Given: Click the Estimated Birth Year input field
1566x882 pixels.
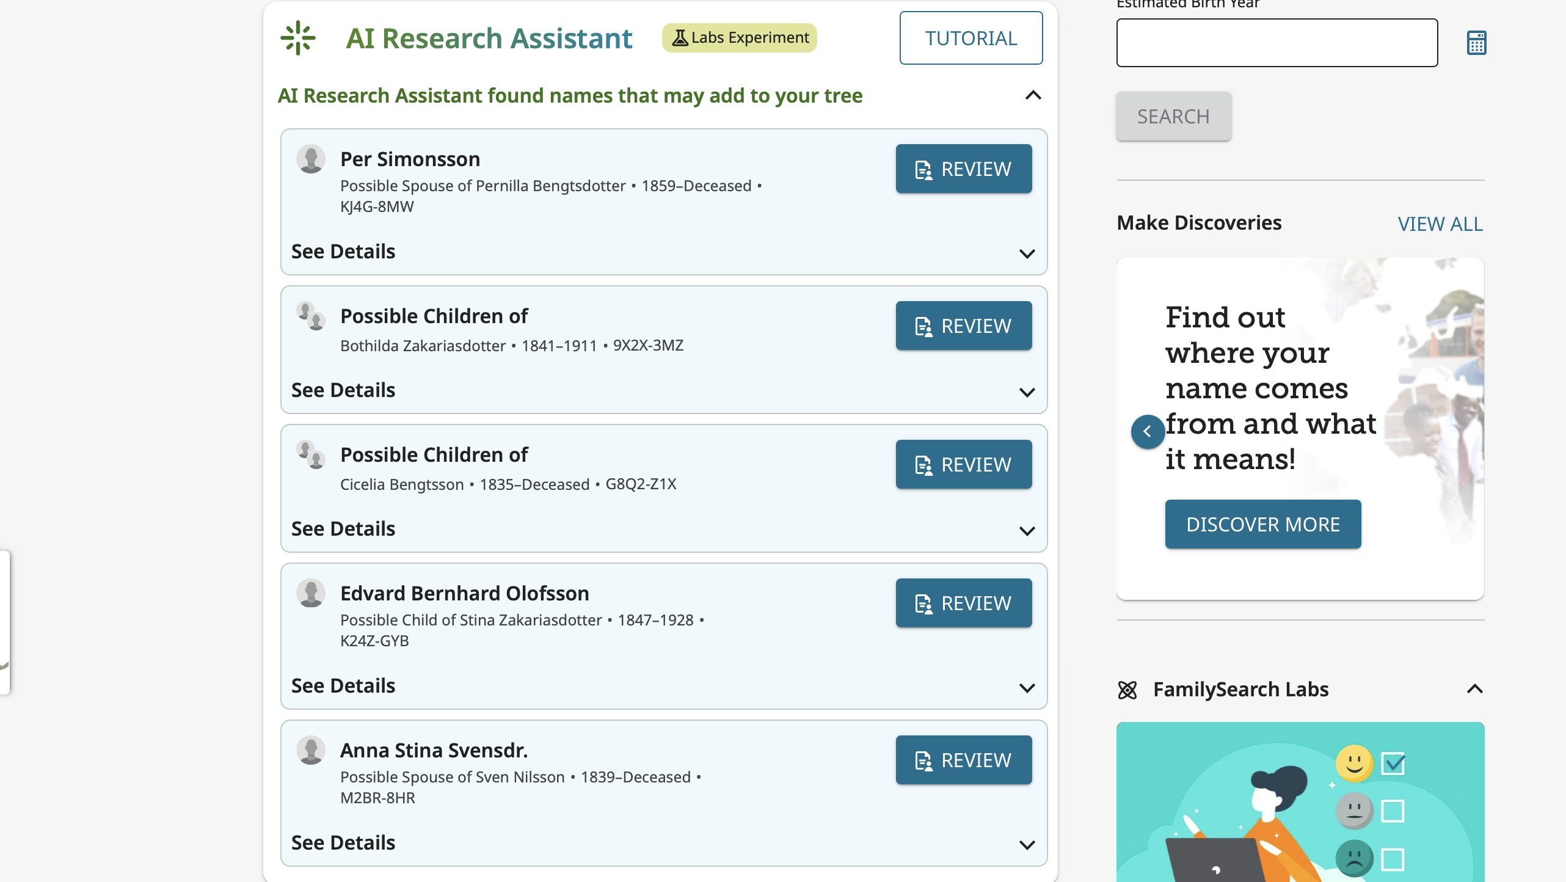Looking at the screenshot, I should pyautogui.click(x=1276, y=42).
